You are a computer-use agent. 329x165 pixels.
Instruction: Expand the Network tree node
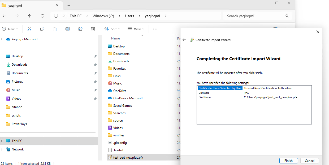(x=2, y=149)
